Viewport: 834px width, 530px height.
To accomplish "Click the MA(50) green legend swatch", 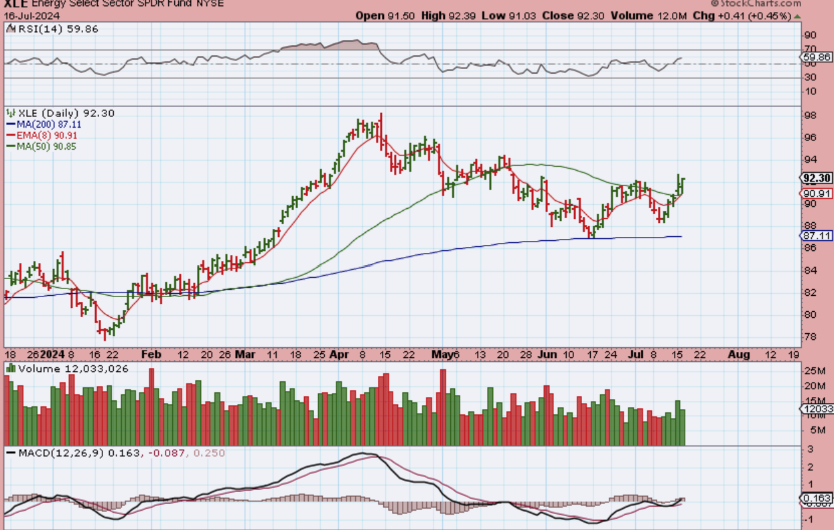I will (10, 146).
